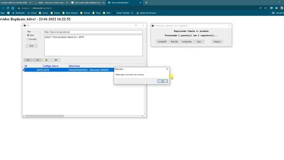Click the Replicar button
This screenshot has height=160, width=284.
coord(217,42)
